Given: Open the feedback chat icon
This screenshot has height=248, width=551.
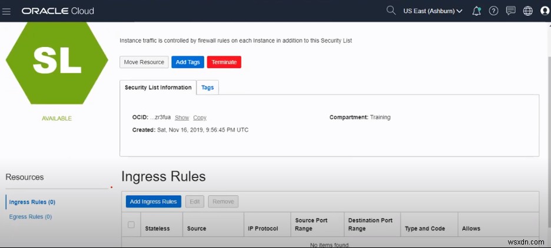Looking at the screenshot, I should (x=510, y=11).
